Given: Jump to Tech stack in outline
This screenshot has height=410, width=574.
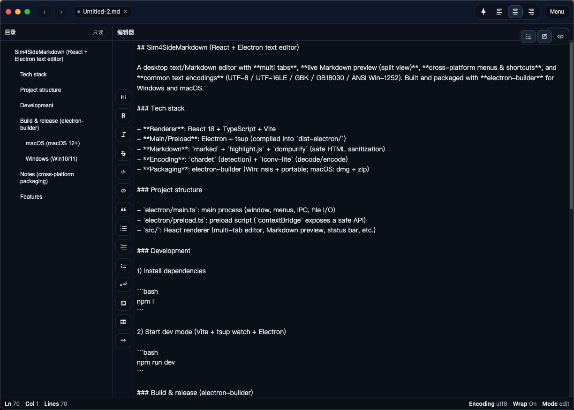Looking at the screenshot, I should pos(33,75).
